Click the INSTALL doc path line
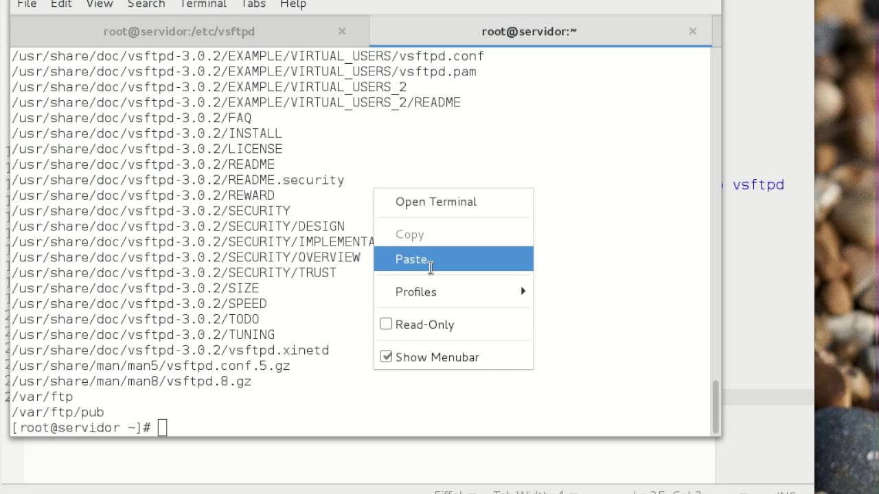Viewport: 879px width, 494px height. tap(146, 133)
